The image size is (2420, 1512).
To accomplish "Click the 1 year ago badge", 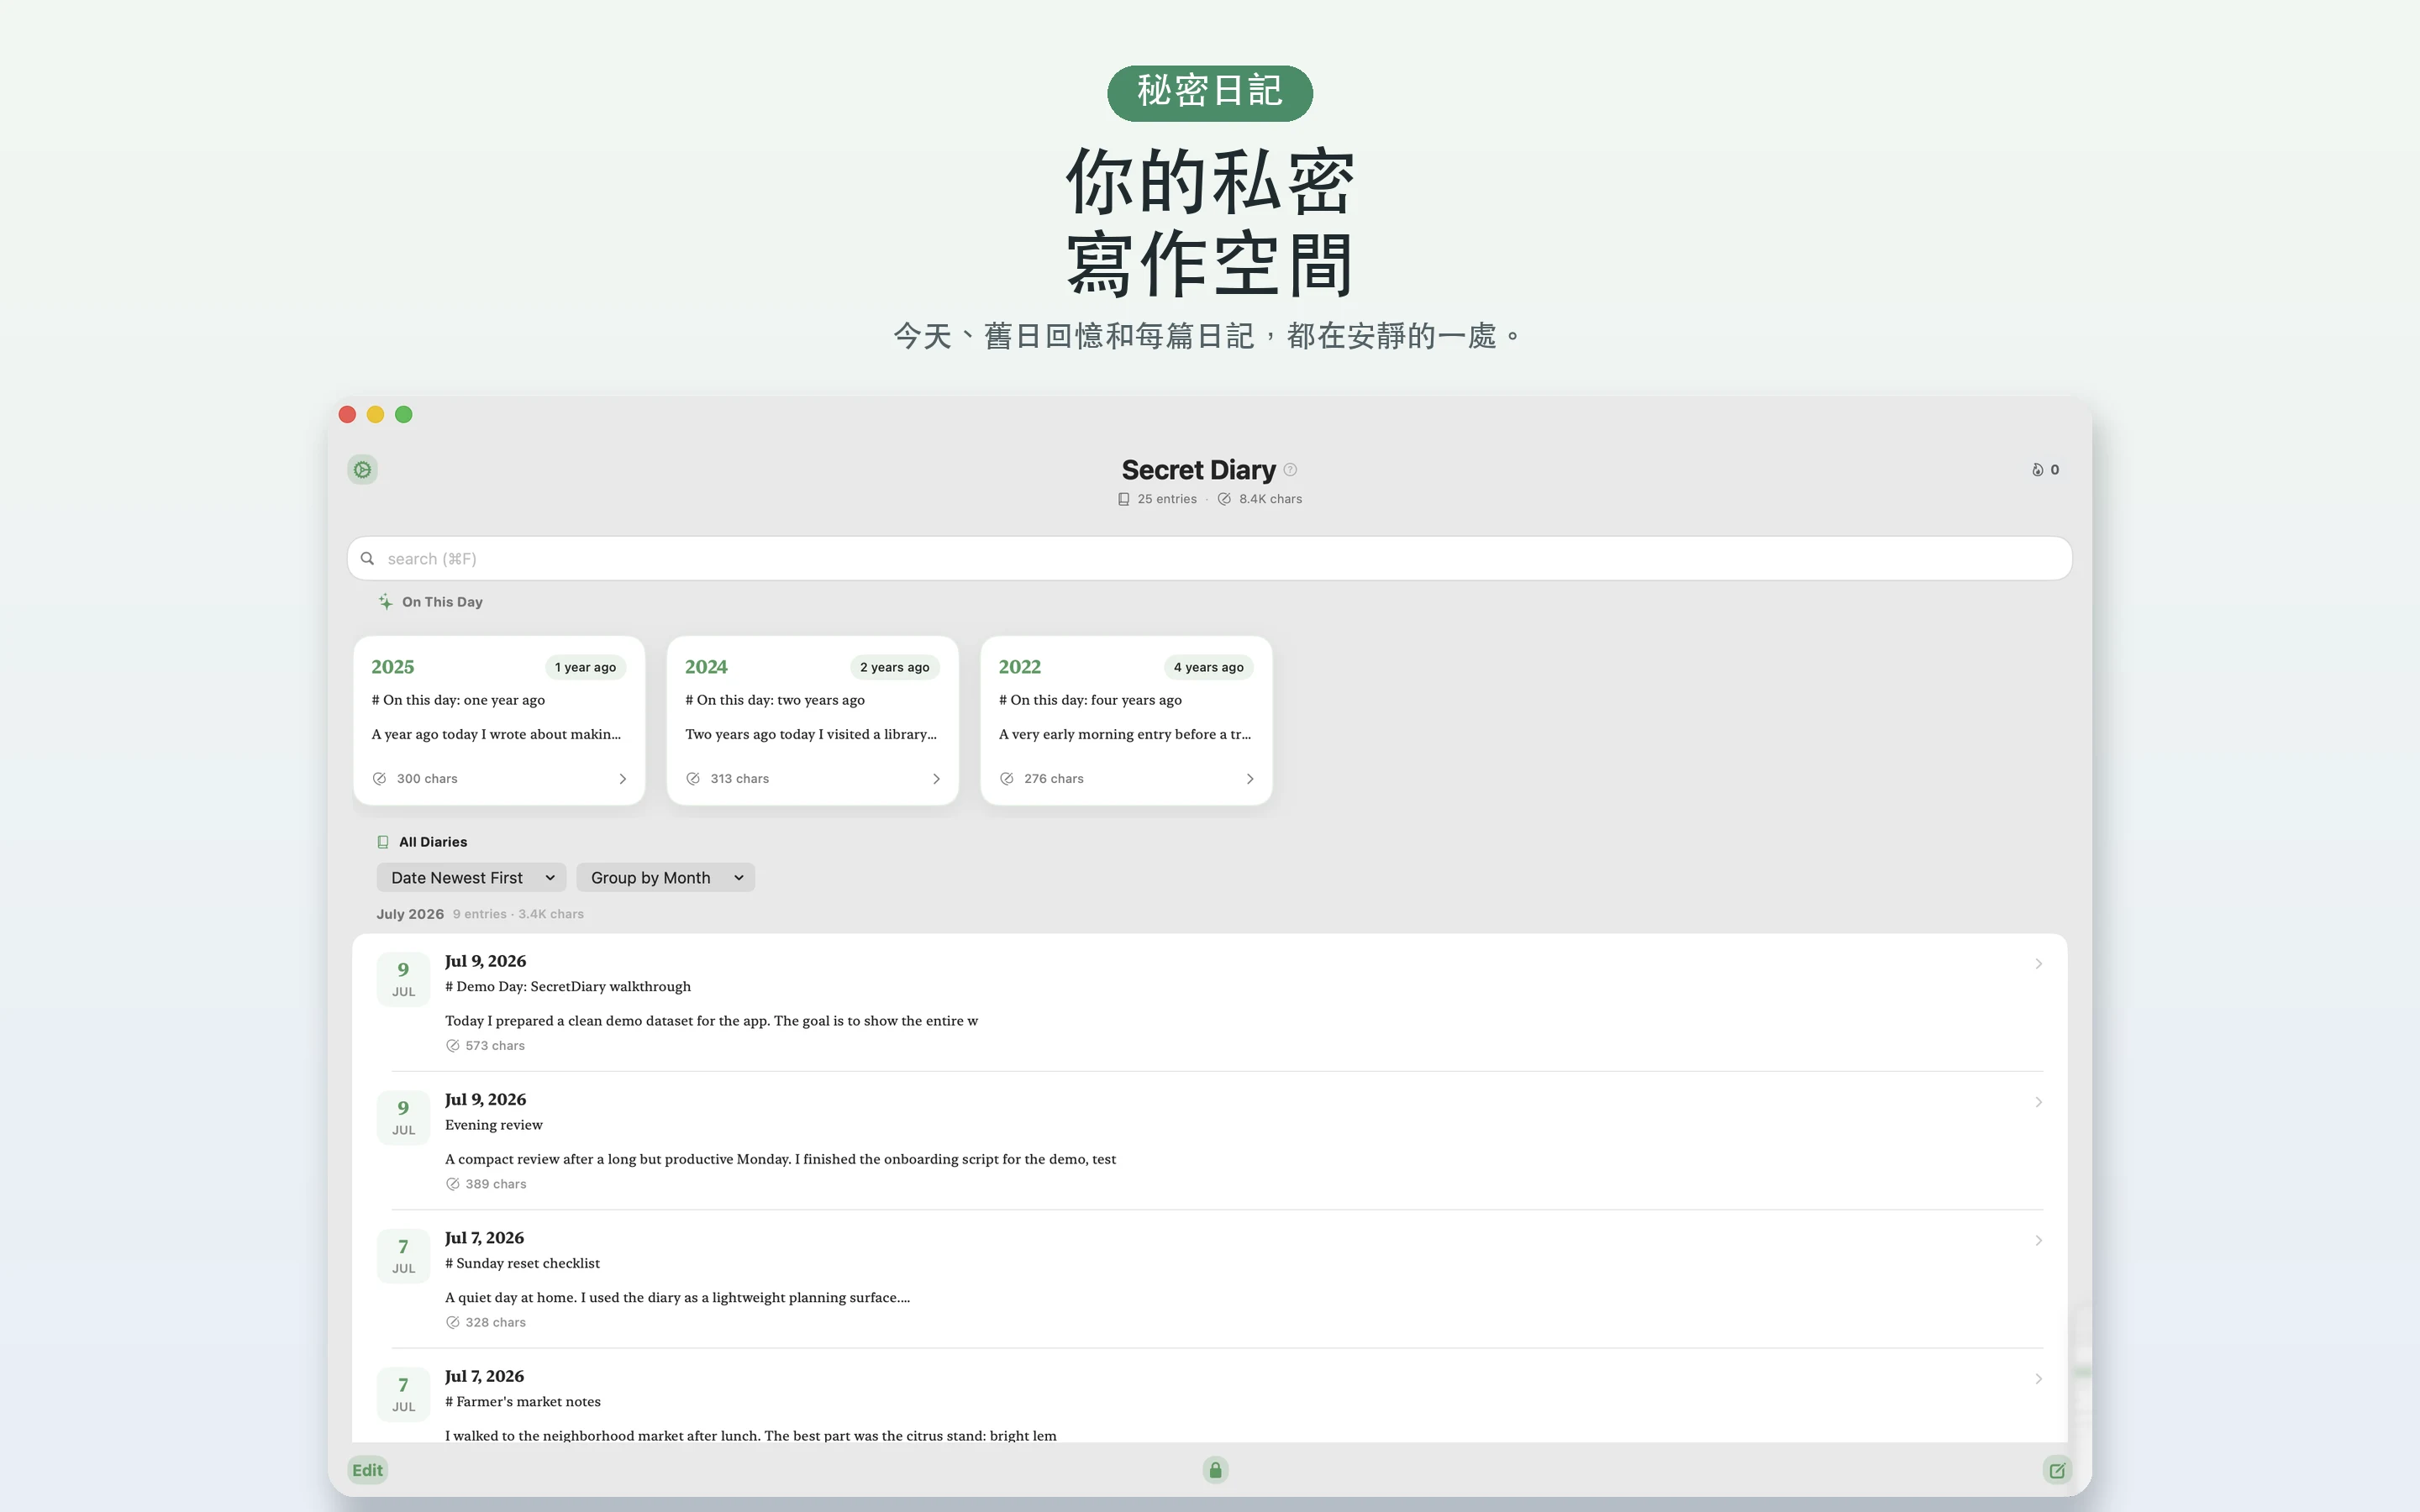I will coord(585,667).
